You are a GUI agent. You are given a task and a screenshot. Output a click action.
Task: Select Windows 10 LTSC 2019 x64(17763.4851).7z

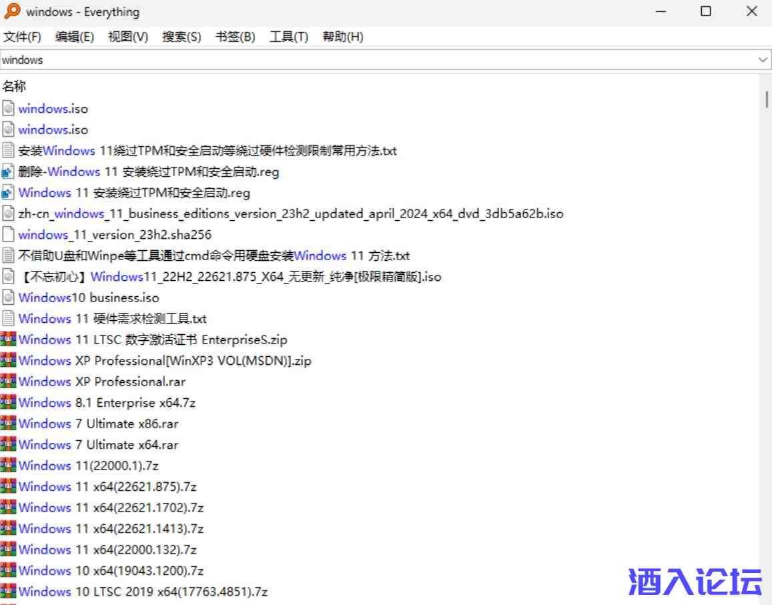click(x=143, y=592)
